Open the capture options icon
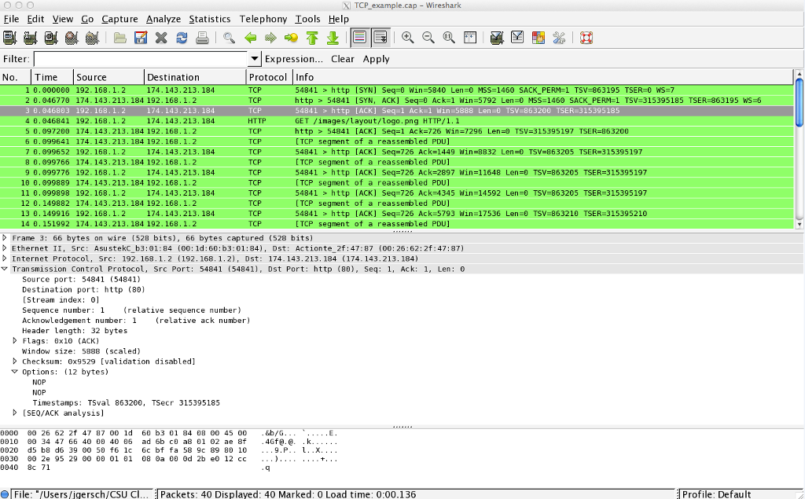Image resolution: width=805 pixels, height=499 pixels. coord(31,37)
